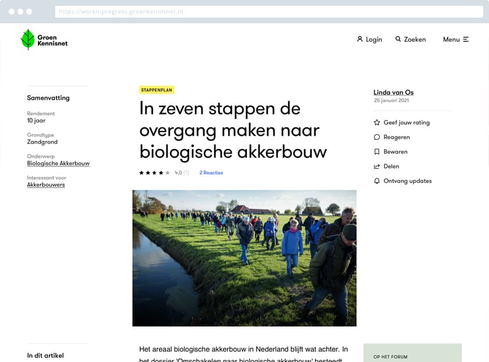This screenshot has height=362, width=489.
Task: Click the star icon for rating
Action: pyautogui.click(x=377, y=123)
